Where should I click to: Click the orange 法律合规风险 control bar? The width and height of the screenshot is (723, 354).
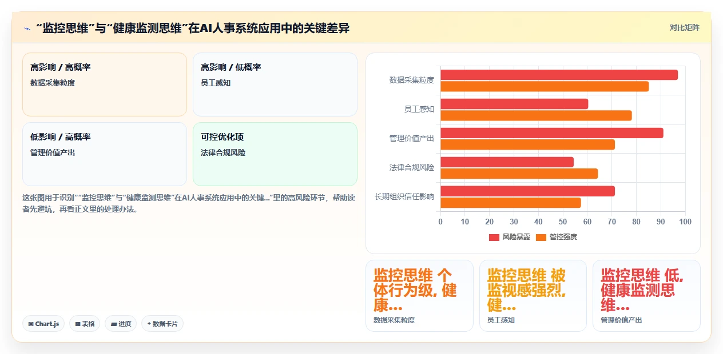519,174
